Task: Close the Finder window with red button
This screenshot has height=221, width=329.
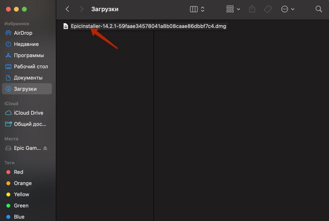Action: (8, 9)
